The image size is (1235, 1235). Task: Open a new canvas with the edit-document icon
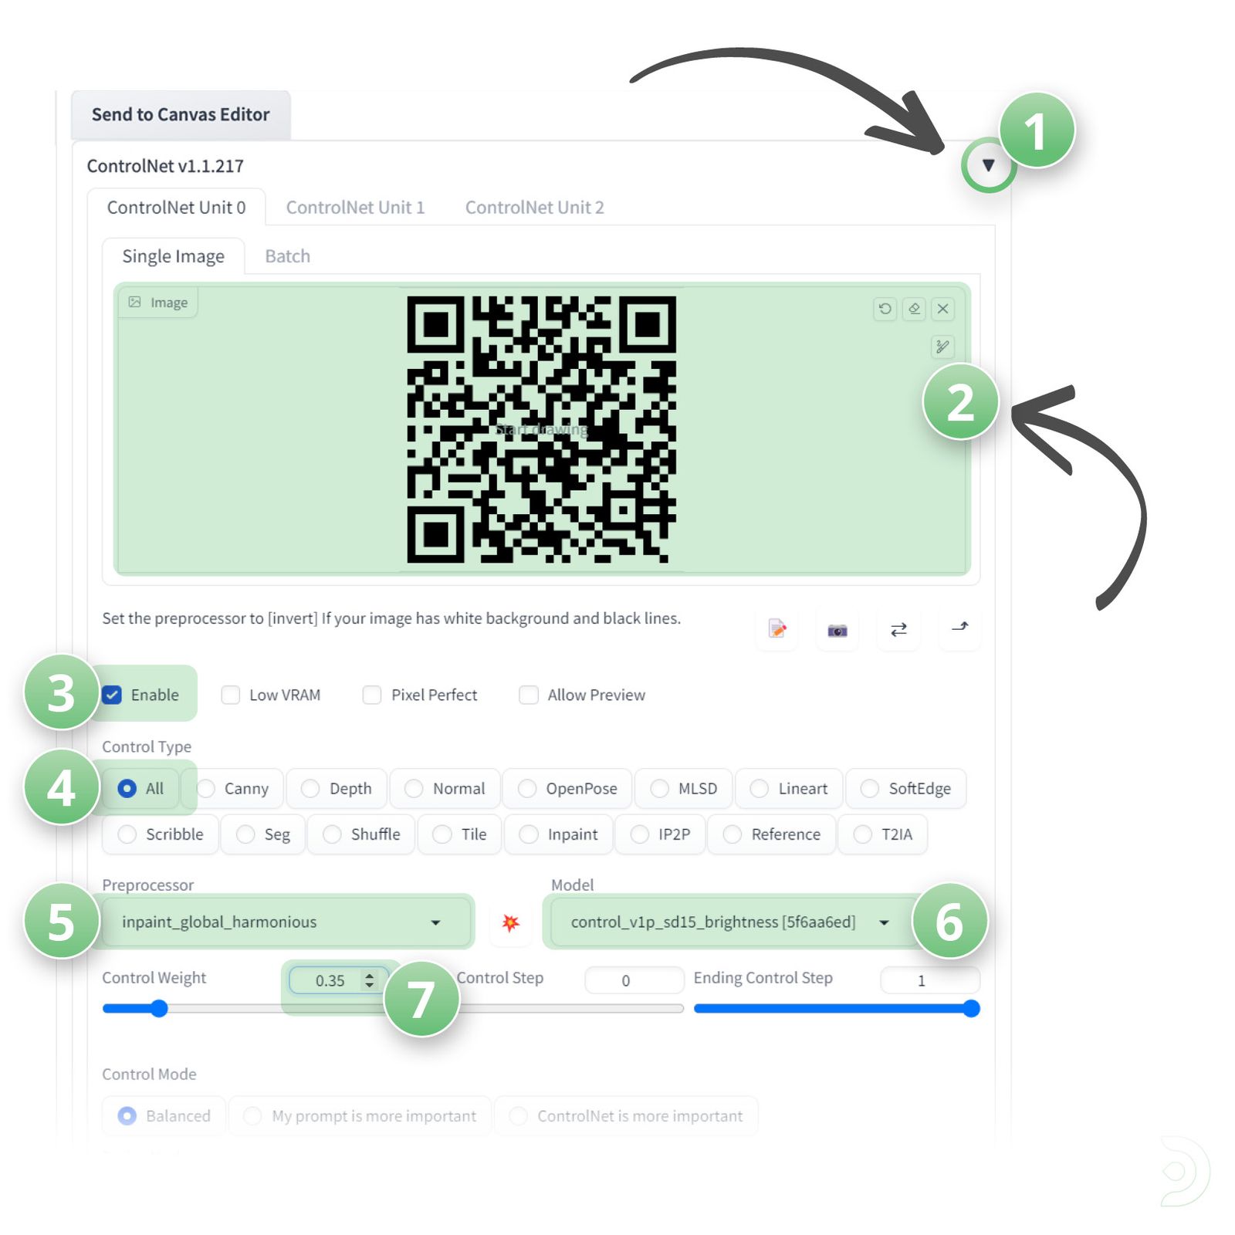click(x=776, y=629)
